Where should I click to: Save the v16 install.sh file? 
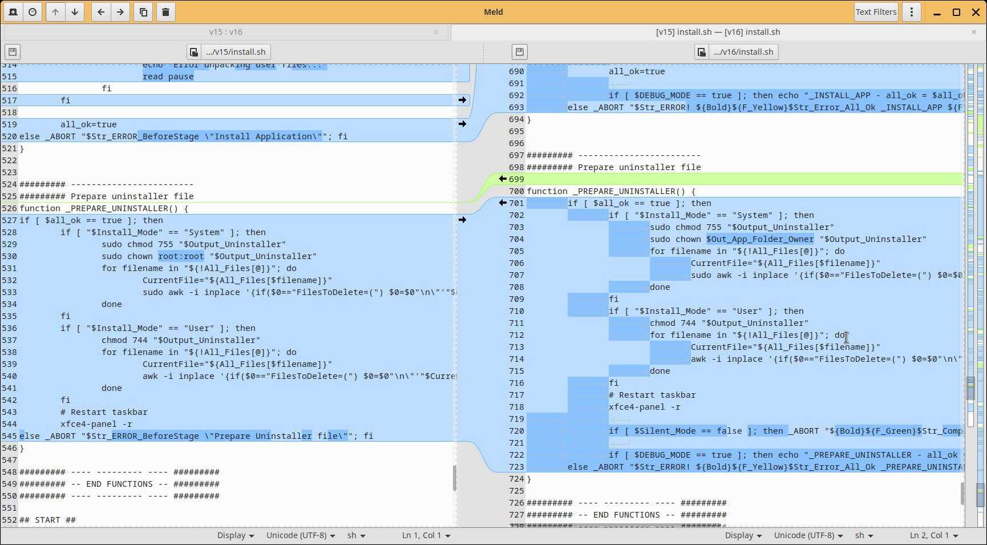click(x=520, y=52)
